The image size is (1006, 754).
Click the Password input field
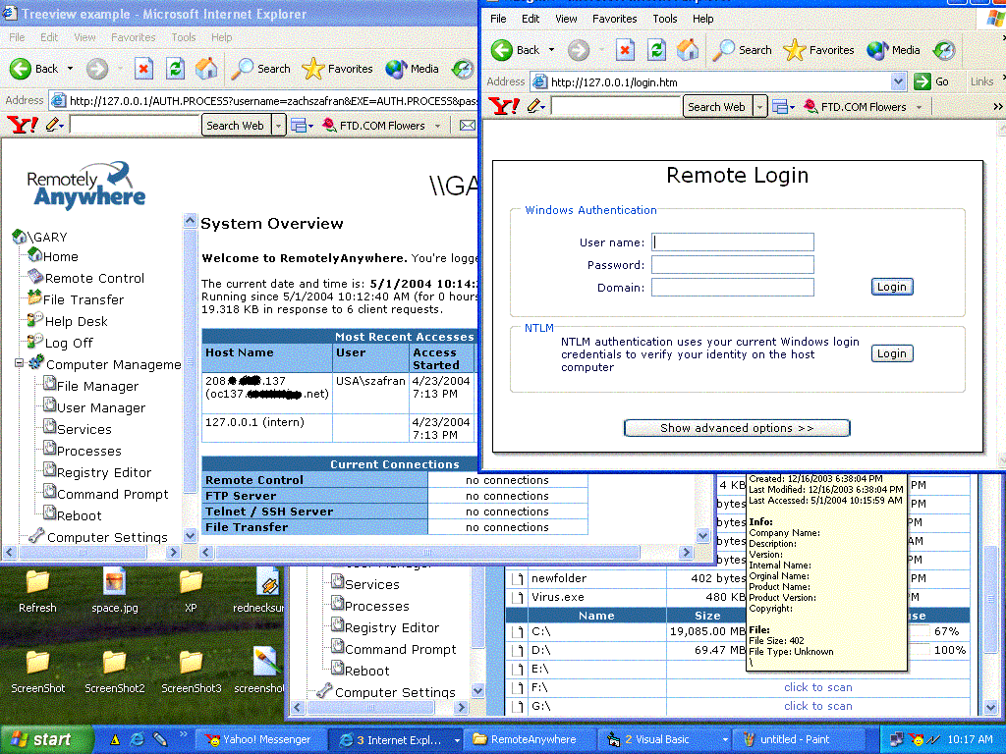(733, 265)
